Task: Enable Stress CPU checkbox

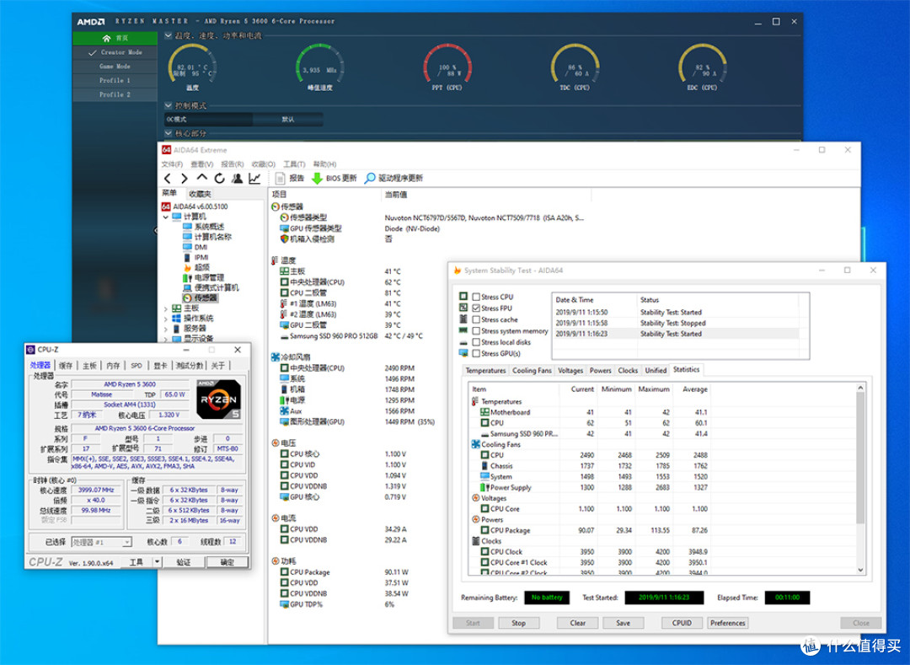Action: click(476, 297)
